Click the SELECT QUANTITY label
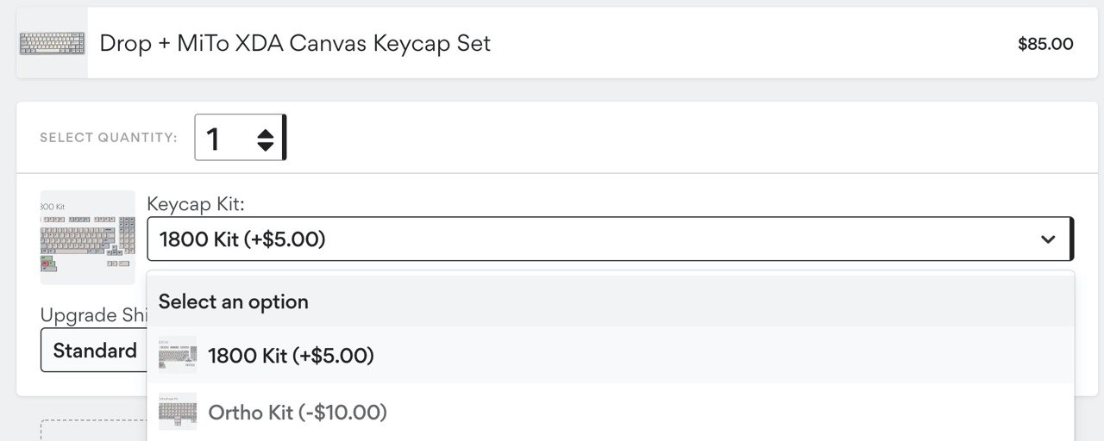 pos(109,138)
